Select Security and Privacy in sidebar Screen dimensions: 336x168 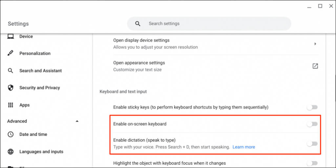(39, 88)
